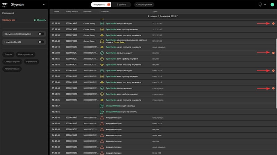Click eye view icon at 15:59:53
277x155 pixels.
102,35
